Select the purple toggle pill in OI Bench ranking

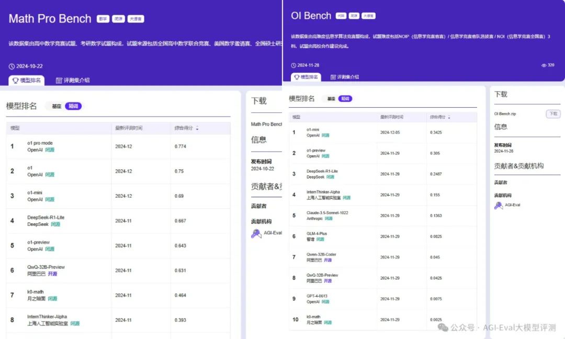[x=345, y=99]
